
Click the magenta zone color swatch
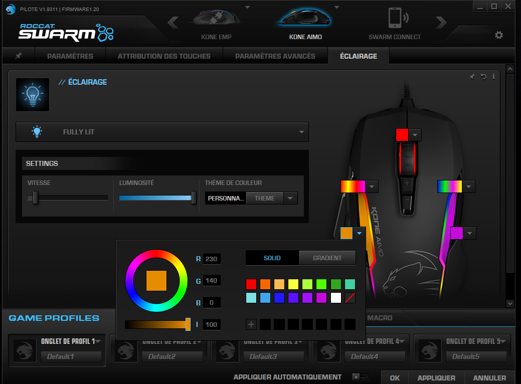tap(457, 233)
